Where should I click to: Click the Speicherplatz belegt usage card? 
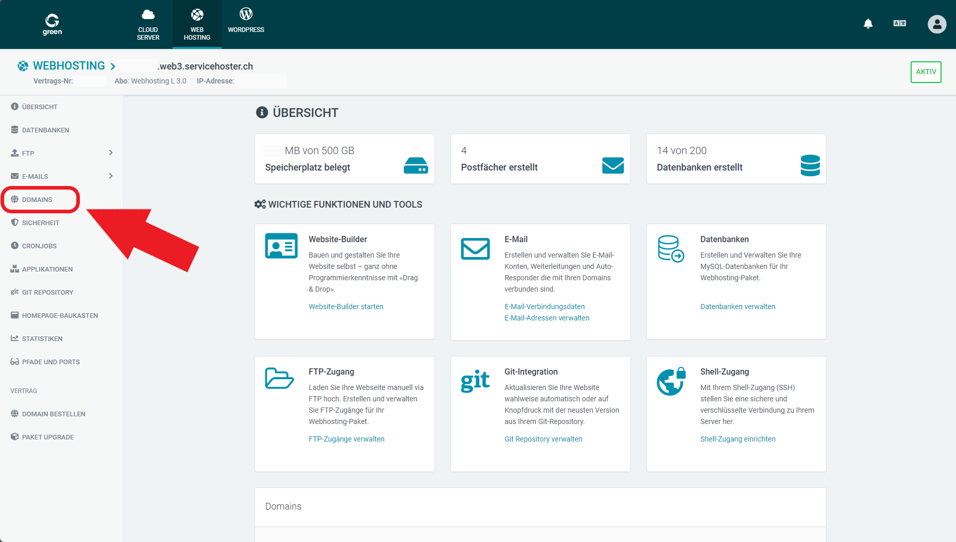click(344, 158)
